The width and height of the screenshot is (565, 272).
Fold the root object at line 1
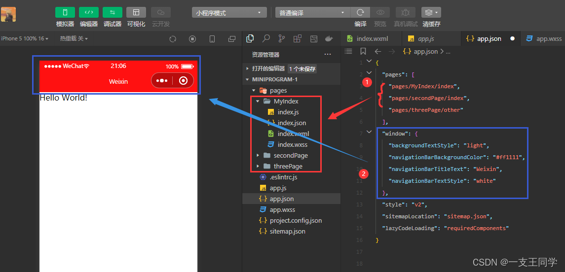coord(369,61)
